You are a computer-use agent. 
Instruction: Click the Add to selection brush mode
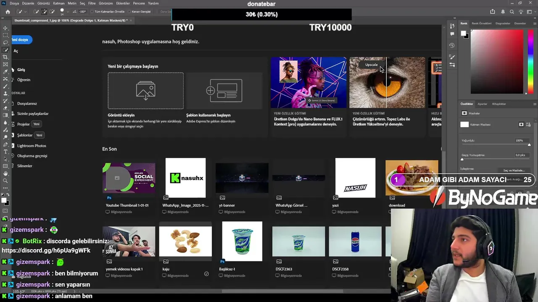(44, 12)
